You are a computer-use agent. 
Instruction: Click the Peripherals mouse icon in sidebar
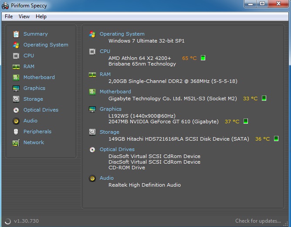(16, 132)
